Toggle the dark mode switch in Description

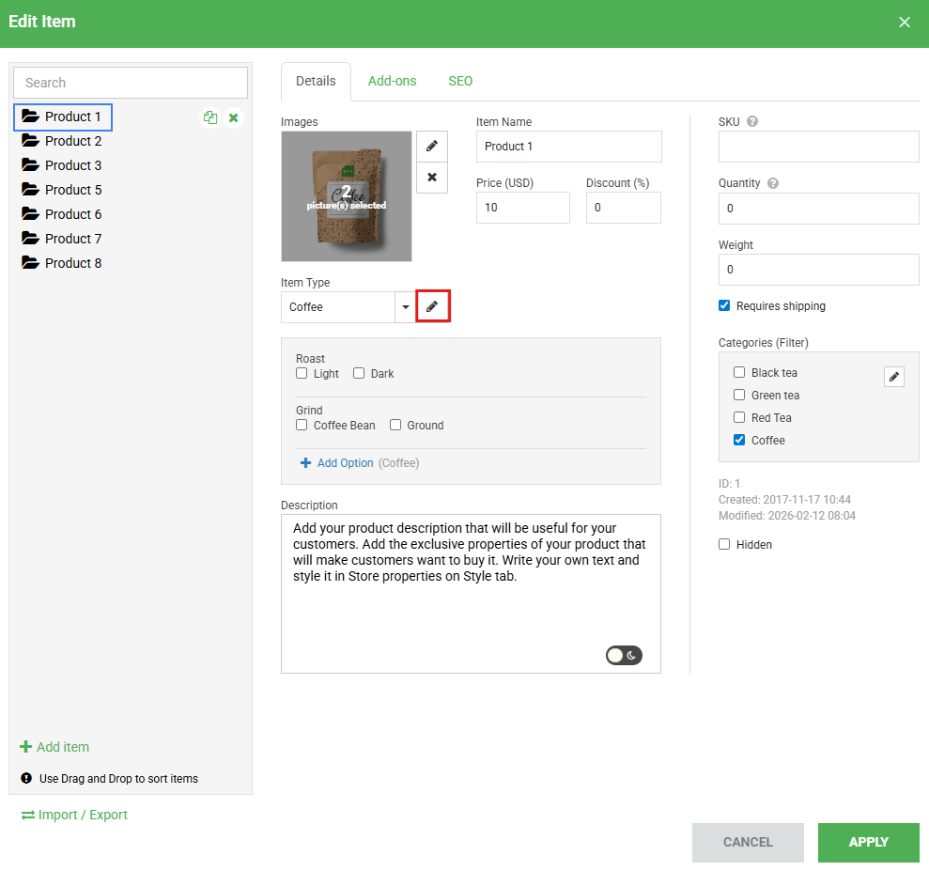[x=624, y=656]
